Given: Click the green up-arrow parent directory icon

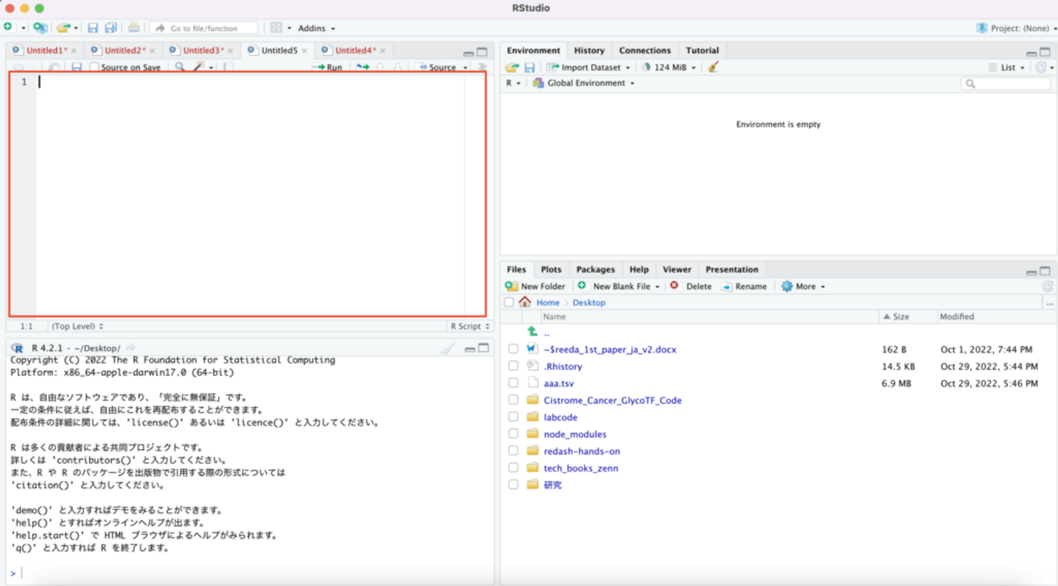Looking at the screenshot, I should [532, 332].
